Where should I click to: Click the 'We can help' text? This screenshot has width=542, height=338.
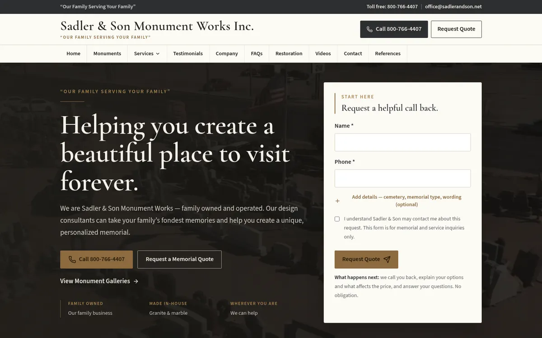(244, 313)
